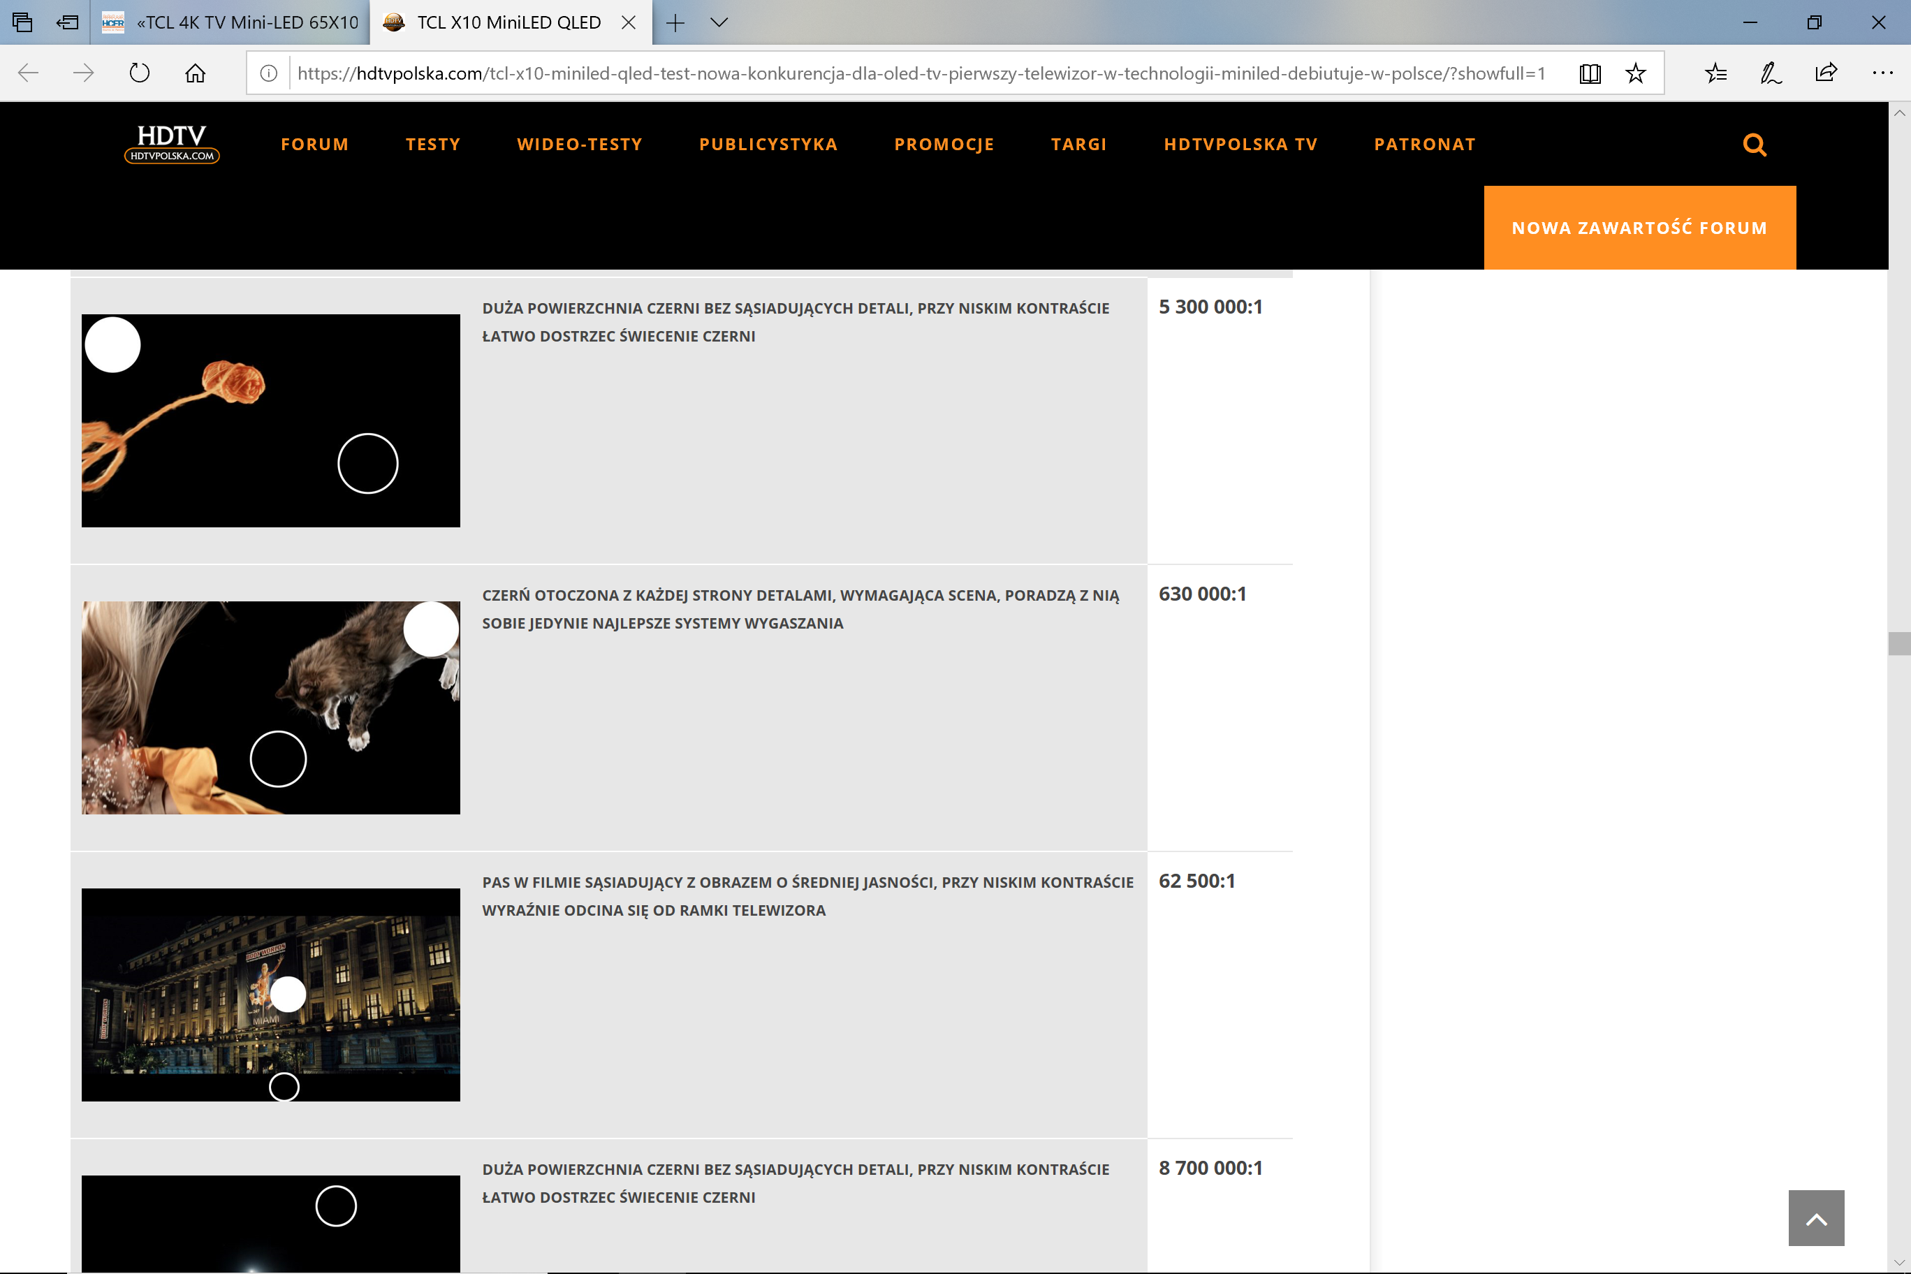Click NOWA ZAWARTOŚĆ FORUM button
This screenshot has height=1274, width=1911.
(x=1639, y=228)
